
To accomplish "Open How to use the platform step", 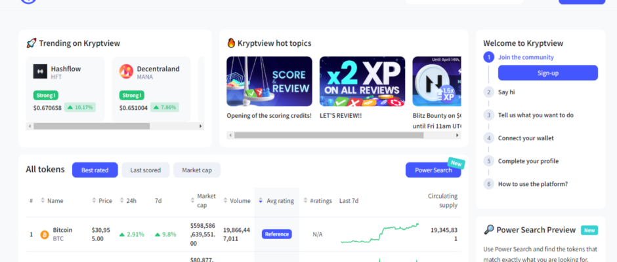I will pyautogui.click(x=533, y=184).
